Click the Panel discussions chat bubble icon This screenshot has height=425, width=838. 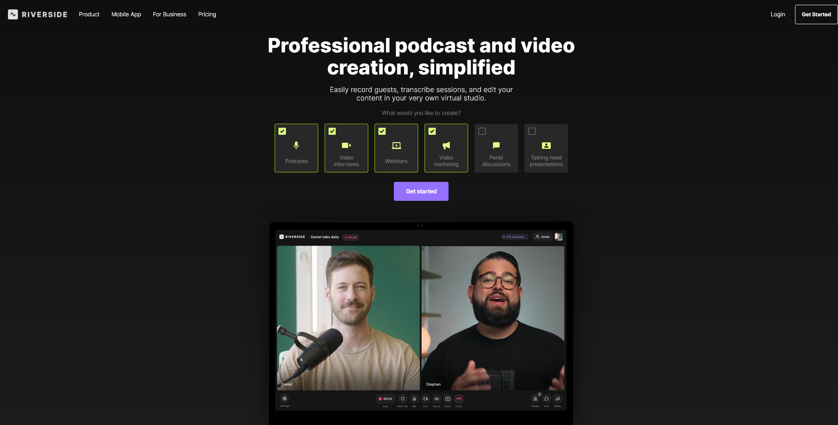coord(496,145)
